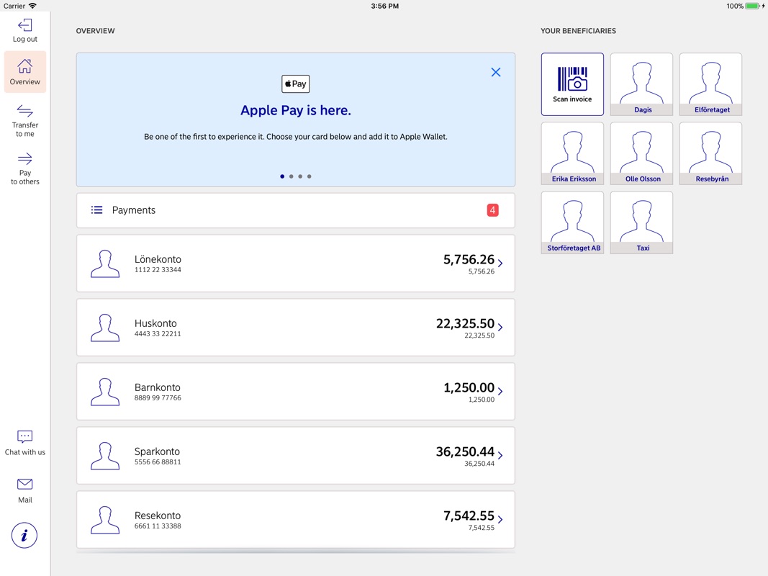Expand Lönekonto account chevron
The width and height of the screenshot is (768, 576).
click(500, 263)
